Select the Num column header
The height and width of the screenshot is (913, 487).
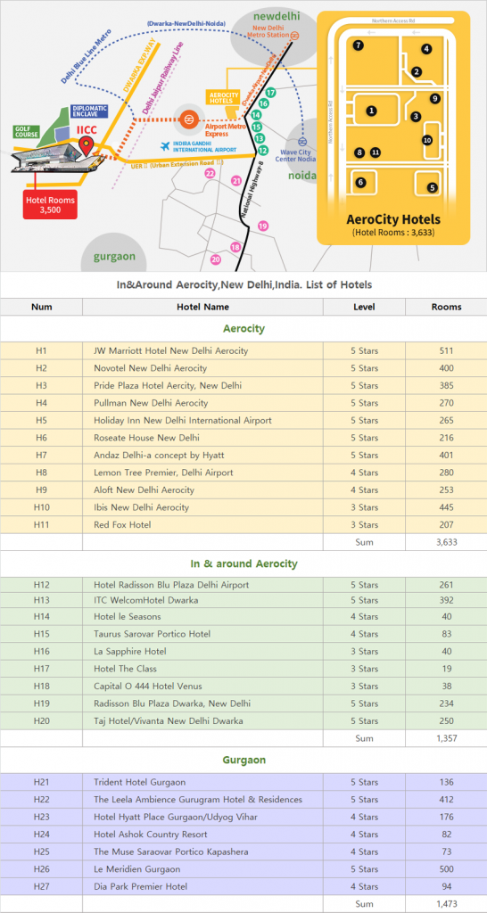(41, 307)
